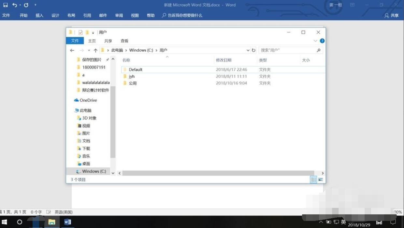Select OneDrive in the navigation pane
The height and width of the screenshot is (228, 404).
(x=88, y=100)
